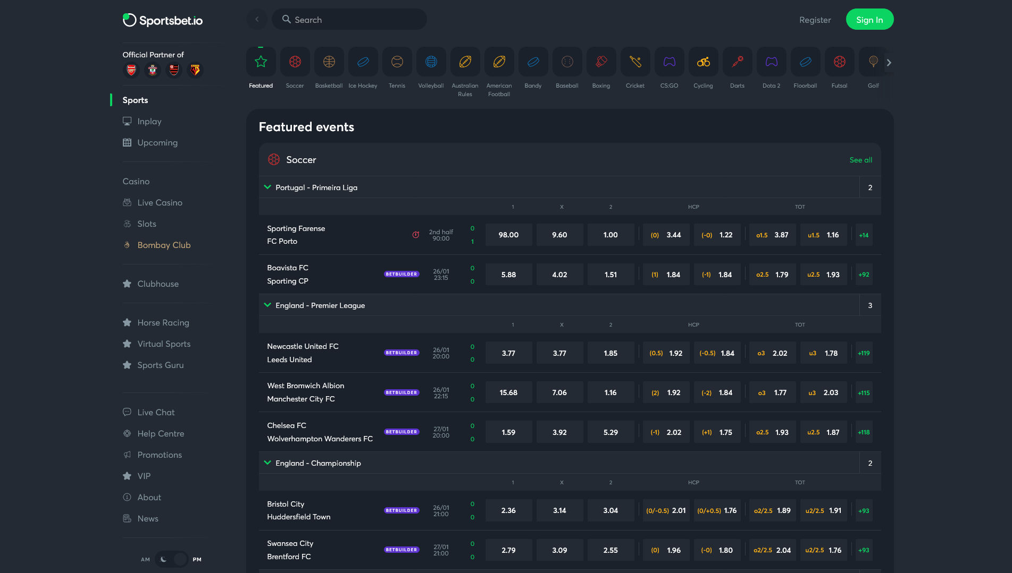The image size is (1012, 573).
Task: Select American Football sport icon
Action: coord(499,62)
